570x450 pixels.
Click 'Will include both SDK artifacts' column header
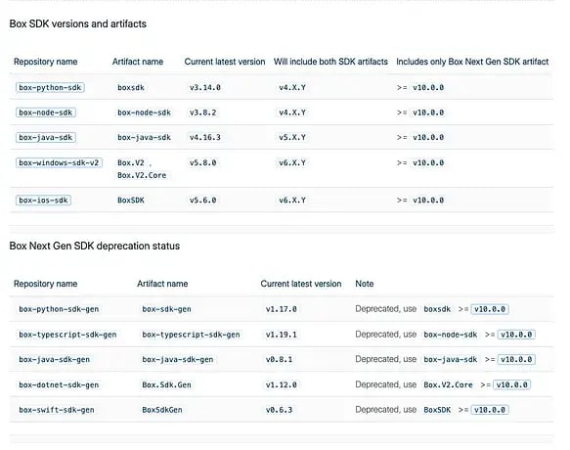click(x=330, y=62)
